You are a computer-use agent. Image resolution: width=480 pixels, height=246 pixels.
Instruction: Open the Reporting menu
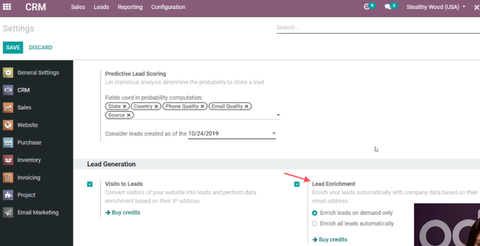[130, 7]
